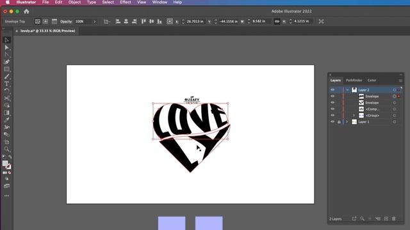410x230 pixels.
Task: Choose the Rotate tool
Action: 7,91
